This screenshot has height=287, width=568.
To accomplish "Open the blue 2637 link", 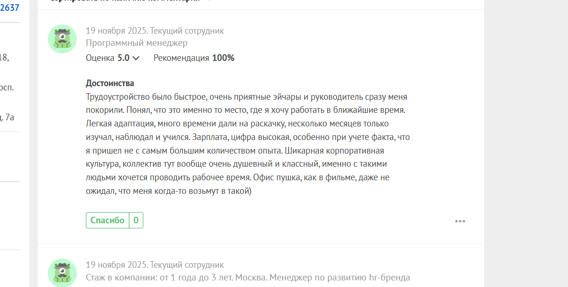I will point(9,7).
